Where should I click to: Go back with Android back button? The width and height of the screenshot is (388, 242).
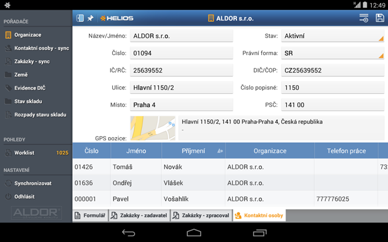(129, 232)
